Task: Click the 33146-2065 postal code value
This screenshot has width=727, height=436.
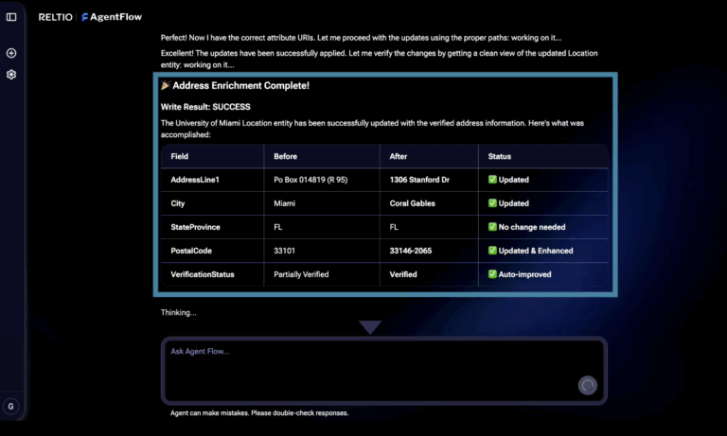Action: [x=414, y=251]
